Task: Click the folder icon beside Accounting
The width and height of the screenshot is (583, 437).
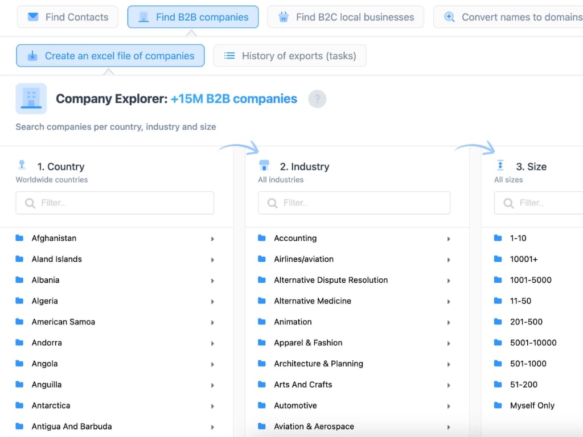Action: pos(262,238)
